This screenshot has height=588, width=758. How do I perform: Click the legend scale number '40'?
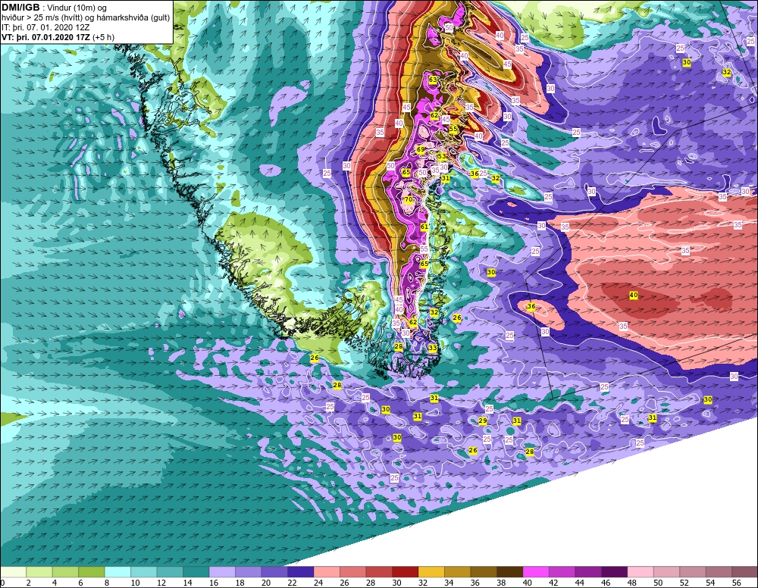tap(527, 583)
